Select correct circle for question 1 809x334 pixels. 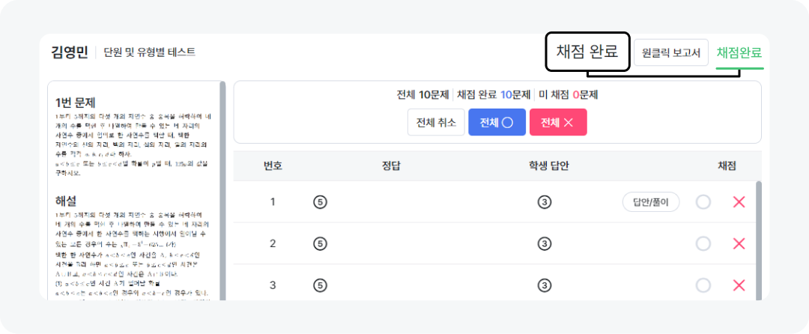click(x=703, y=201)
